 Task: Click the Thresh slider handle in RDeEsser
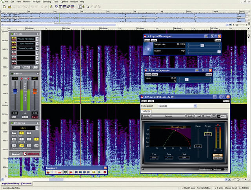coord(208,134)
